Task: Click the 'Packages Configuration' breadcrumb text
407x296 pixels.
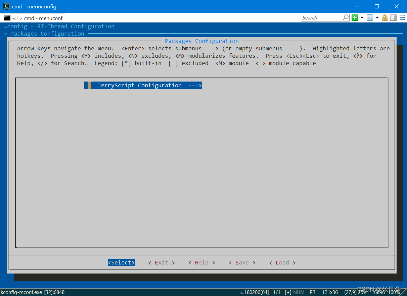Action: pyautogui.click(x=47, y=34)
